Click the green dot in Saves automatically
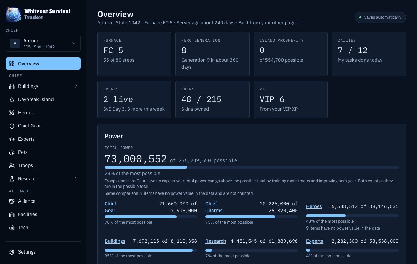The width and height of the screenshot is (417, 264). [x=360, y=17]
